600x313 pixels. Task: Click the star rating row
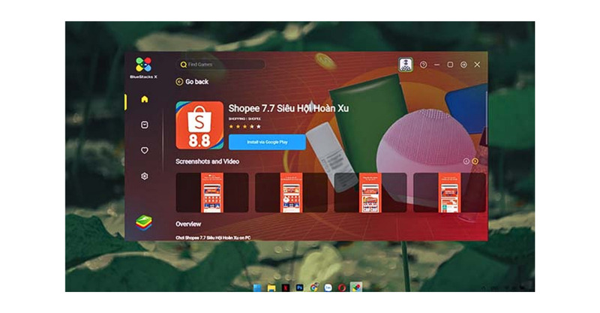pyautogui.click(x=245, y=126)
